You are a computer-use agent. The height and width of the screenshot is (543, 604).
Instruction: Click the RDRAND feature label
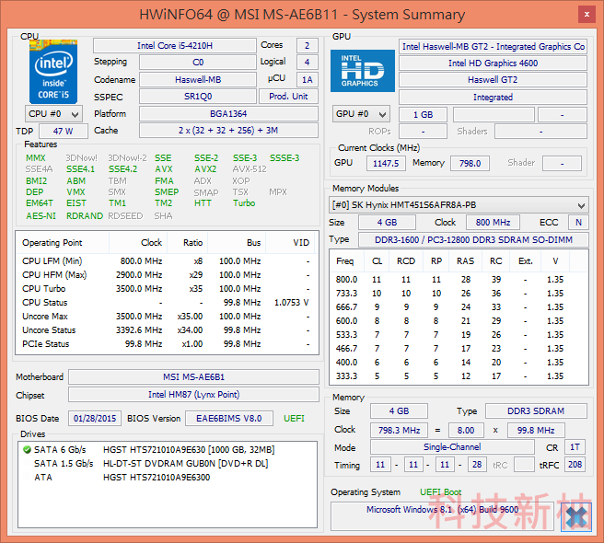[85, 215]
